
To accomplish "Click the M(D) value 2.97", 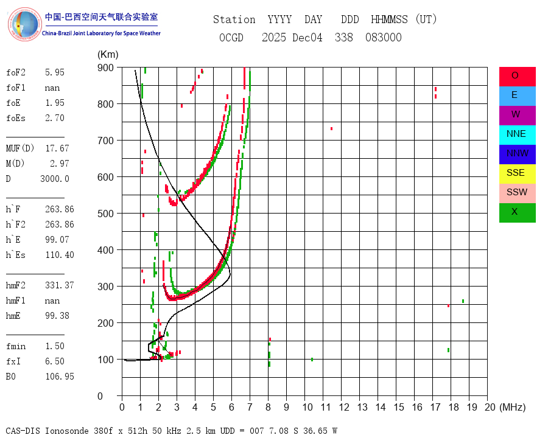I will point(60,164).
